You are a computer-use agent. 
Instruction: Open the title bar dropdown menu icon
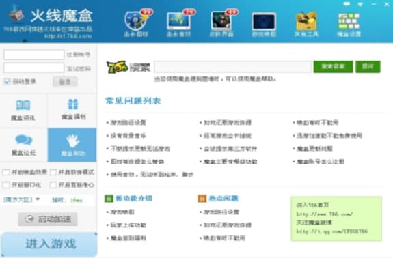tap(360, 4)
